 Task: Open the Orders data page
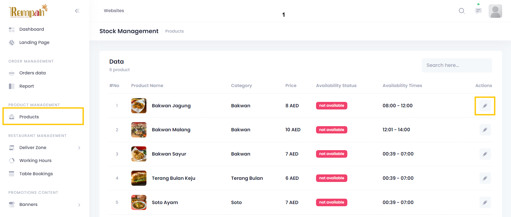[x=32, y=73]
